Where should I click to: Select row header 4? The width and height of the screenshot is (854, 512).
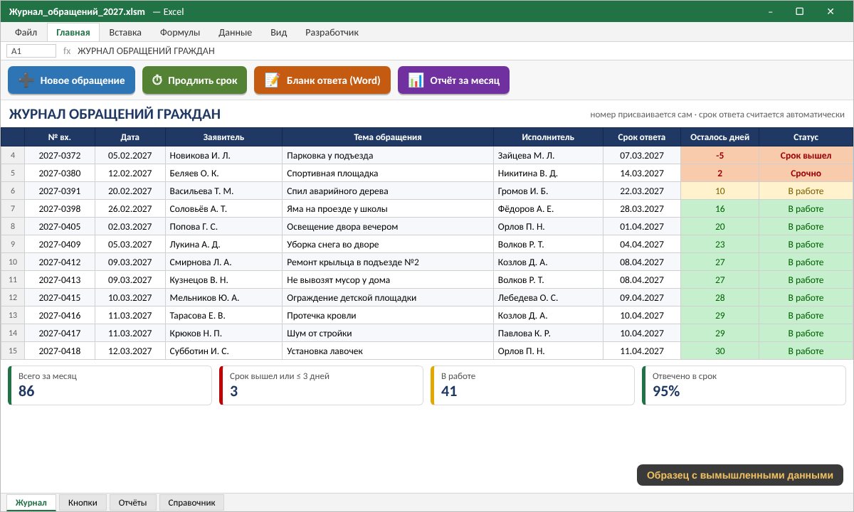click(13, 156)
